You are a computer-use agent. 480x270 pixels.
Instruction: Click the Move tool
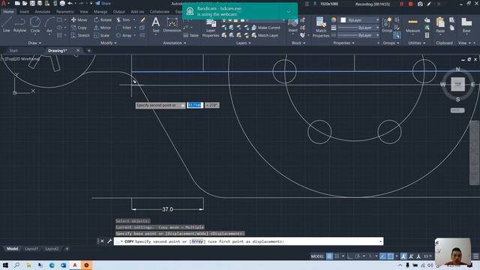tap(79, 20)
